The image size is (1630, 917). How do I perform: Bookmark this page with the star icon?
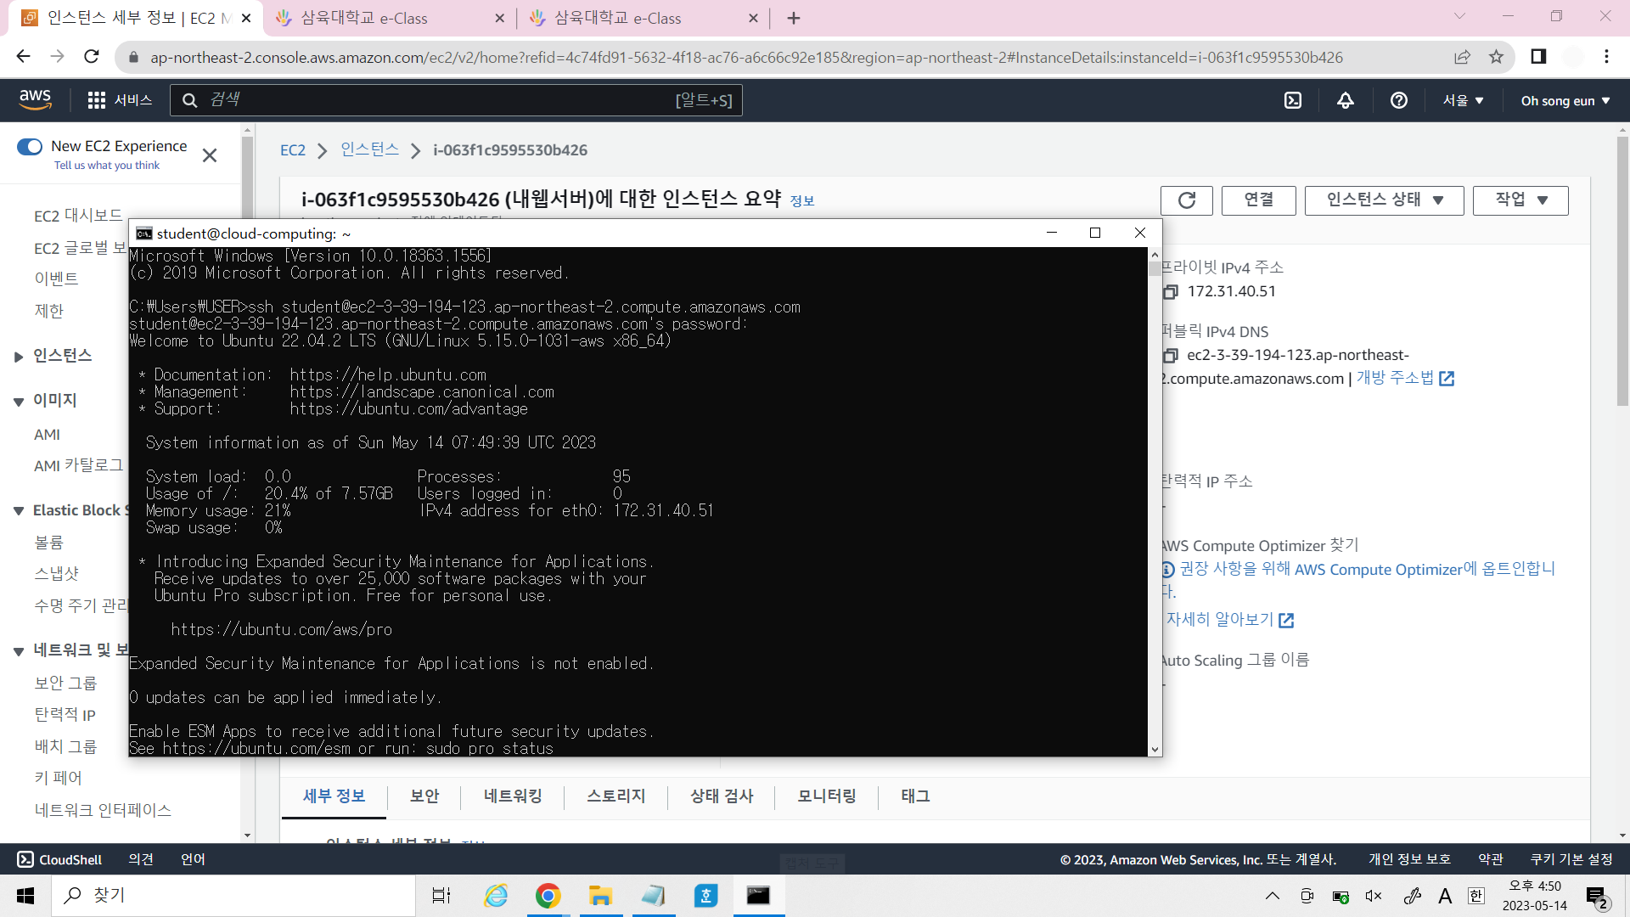tap(1496, 57)
